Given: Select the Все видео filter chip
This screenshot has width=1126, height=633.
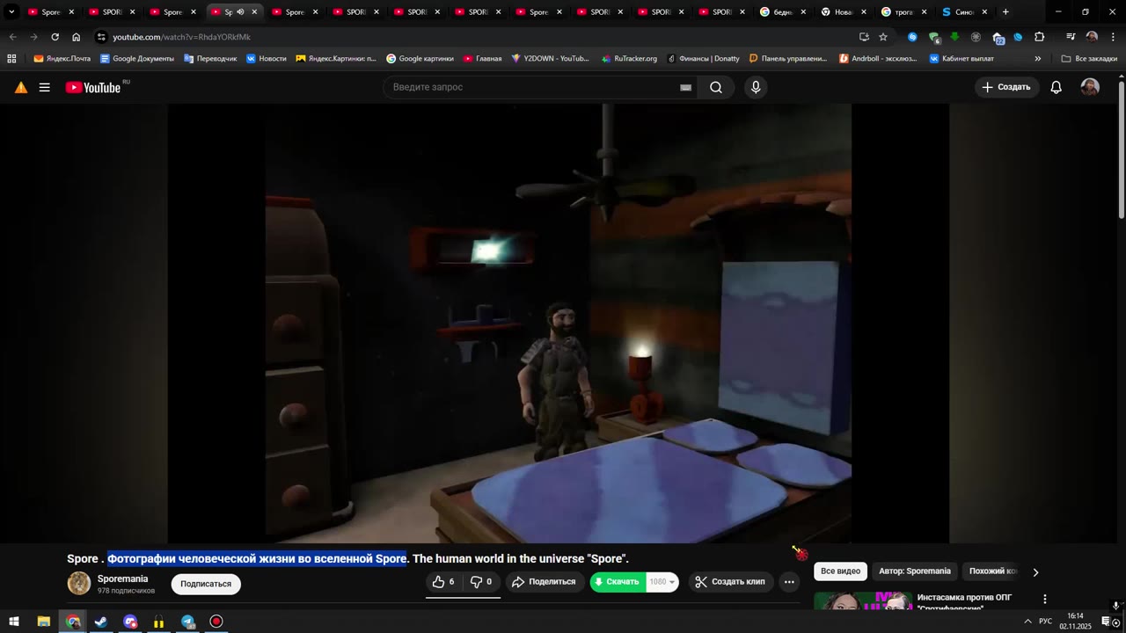Looking at the screenshot, I should pos(840,571).
